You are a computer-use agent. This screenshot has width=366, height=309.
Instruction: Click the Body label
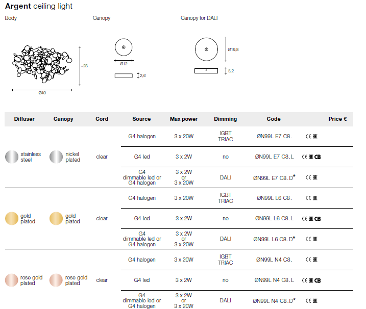(11, 18)
